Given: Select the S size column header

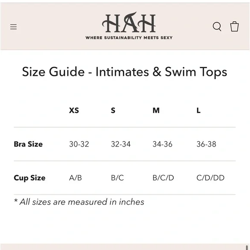Looking at the screenshot, I should (x=113, y=110).
